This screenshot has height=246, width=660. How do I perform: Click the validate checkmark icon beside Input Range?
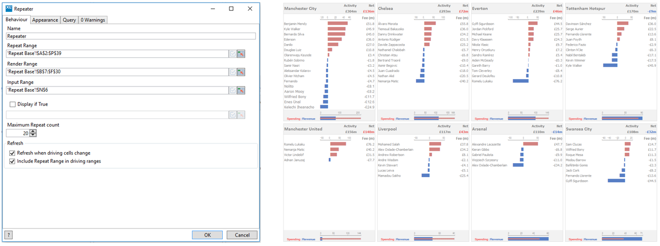click(233, 90)
